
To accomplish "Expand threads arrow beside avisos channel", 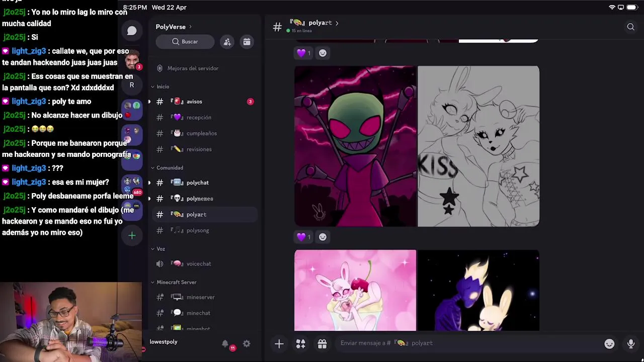I will pos(149,102).
